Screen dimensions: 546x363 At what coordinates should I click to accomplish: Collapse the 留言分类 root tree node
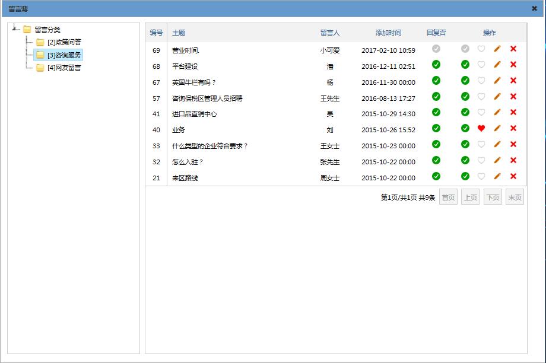[x=15, y=29]
